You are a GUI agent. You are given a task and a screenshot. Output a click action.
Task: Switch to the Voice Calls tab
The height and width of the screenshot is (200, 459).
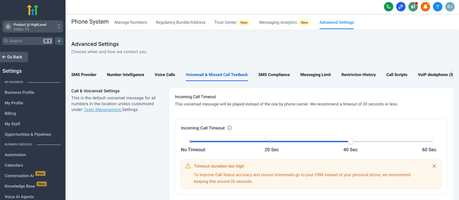click(x=165, y=75)
